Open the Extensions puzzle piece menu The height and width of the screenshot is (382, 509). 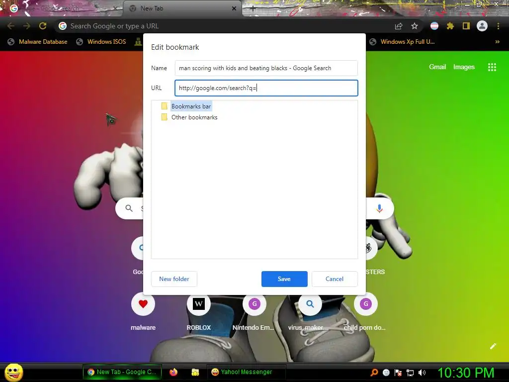450,26
